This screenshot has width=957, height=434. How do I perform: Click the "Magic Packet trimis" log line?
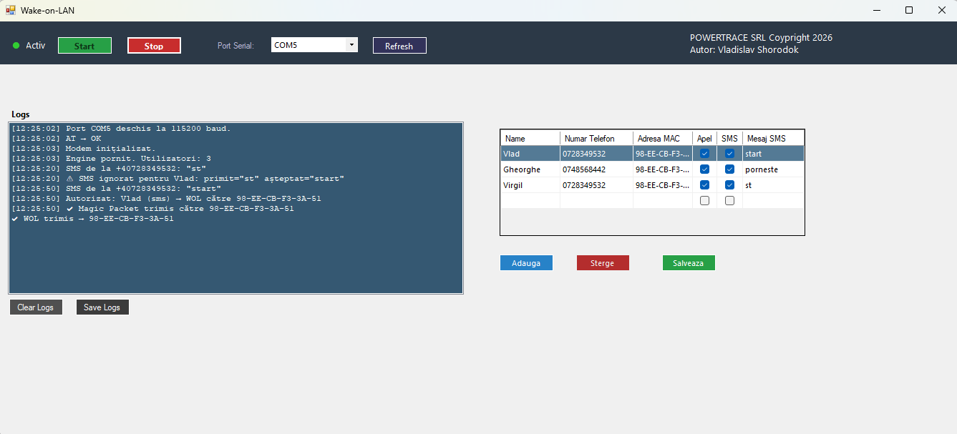(x=152, y=209)
